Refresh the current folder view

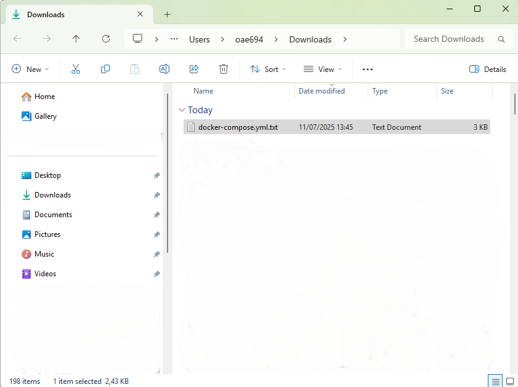[105, 39]
